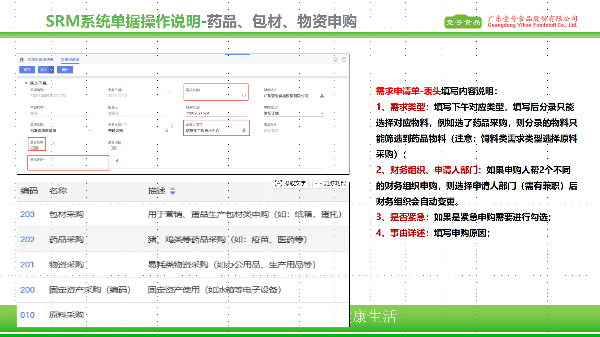The image size is (600, 337).
Task: Click org tree icon in 财务组织 field
Action: (x=322, y=96)
